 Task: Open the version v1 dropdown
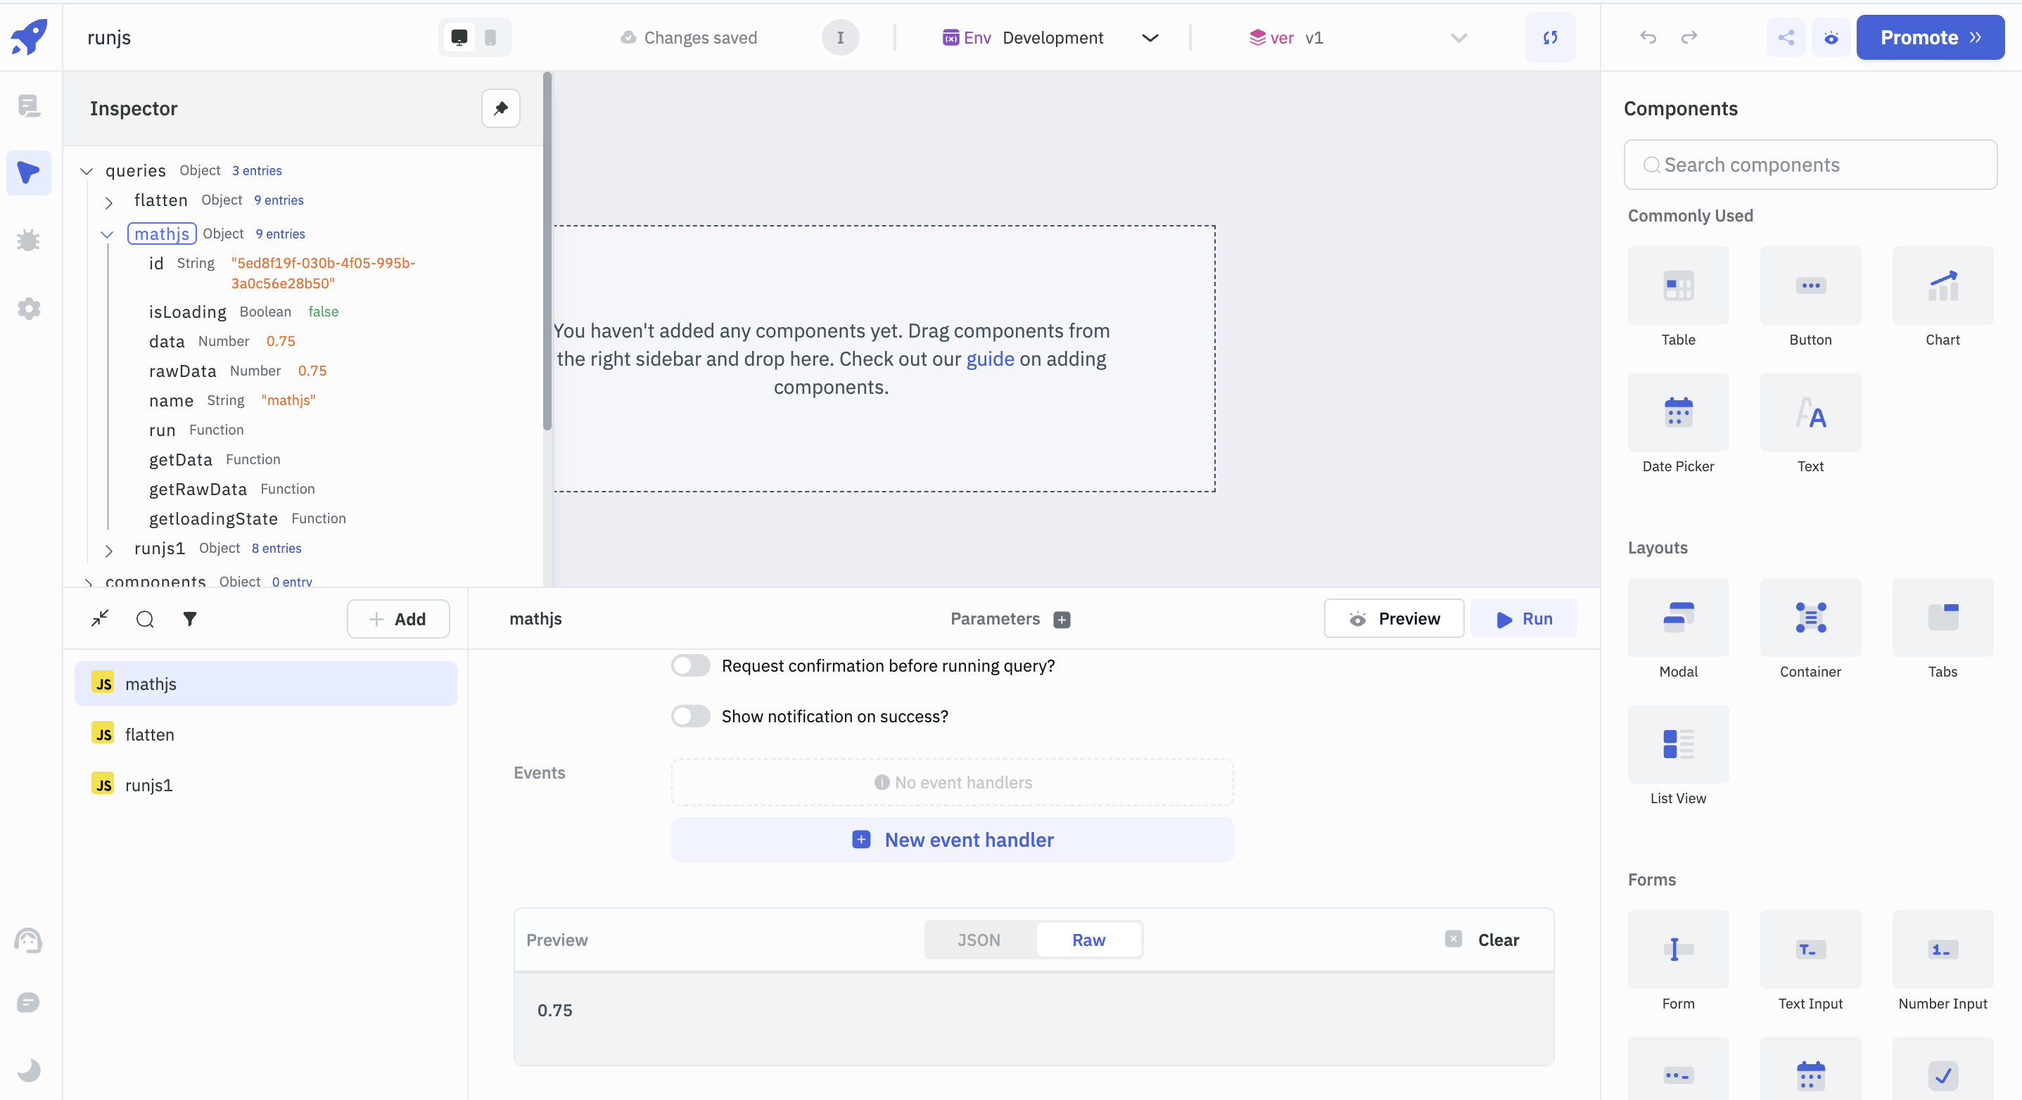pyautogui.click(x=1358, y=38)
